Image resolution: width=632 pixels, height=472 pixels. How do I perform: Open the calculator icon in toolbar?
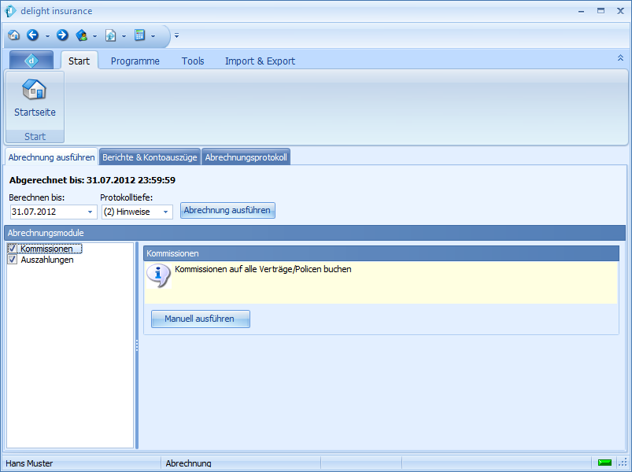coord(140,35)
